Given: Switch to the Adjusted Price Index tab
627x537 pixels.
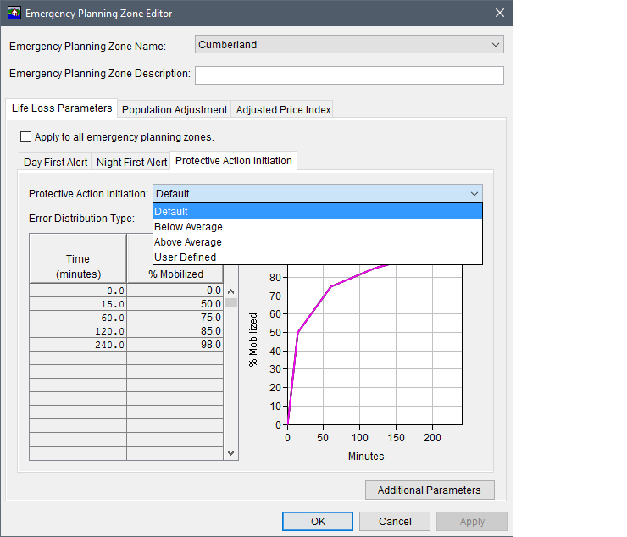Looking at the screenshot, I should coord(283,110).
